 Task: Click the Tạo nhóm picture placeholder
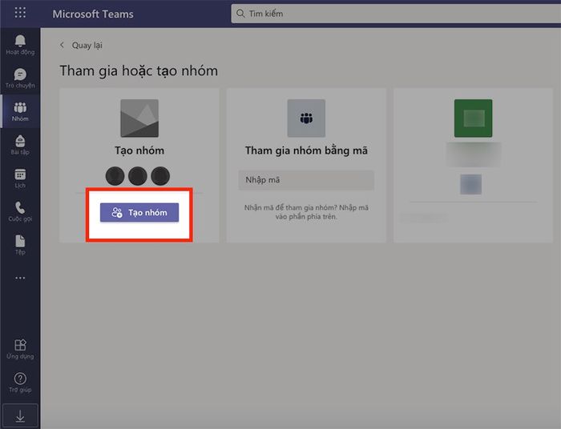click(139, 118)
